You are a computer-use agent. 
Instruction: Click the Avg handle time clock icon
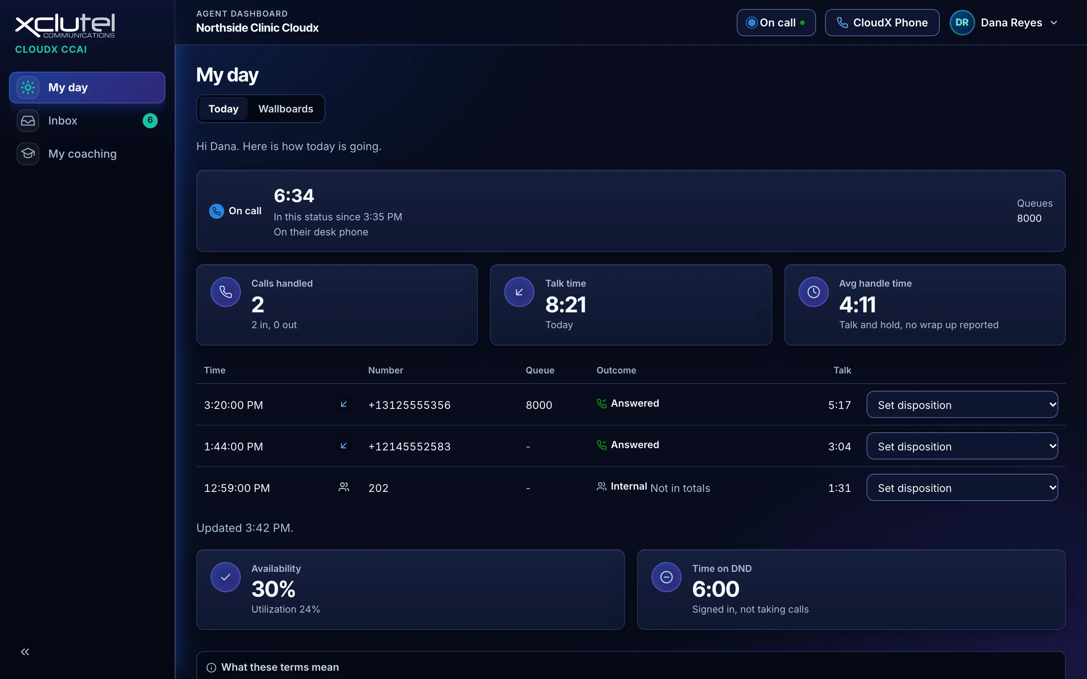[813, 292]
